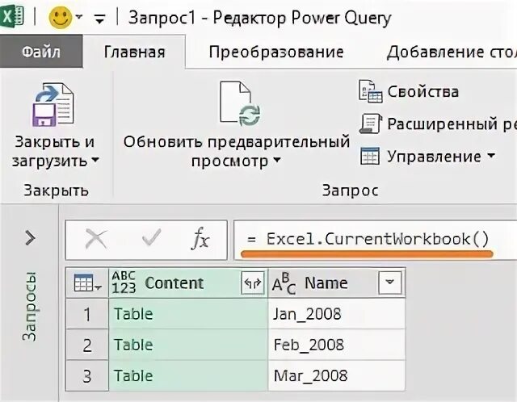Select the Content column header

174,283
